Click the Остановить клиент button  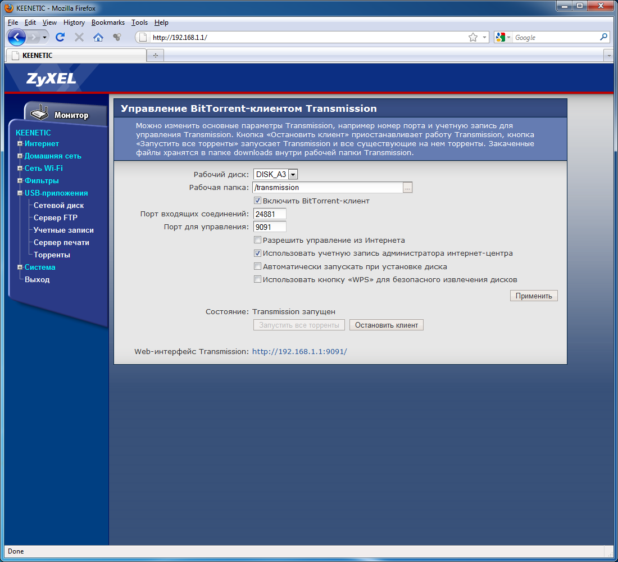click(x=387, y=325)
